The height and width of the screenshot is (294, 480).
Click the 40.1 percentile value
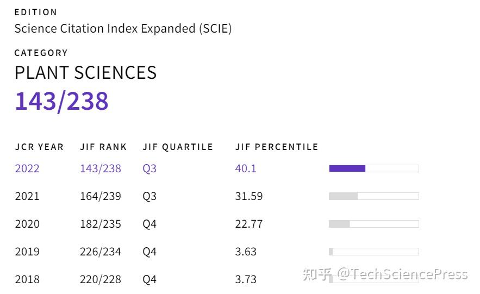[246, 168]
